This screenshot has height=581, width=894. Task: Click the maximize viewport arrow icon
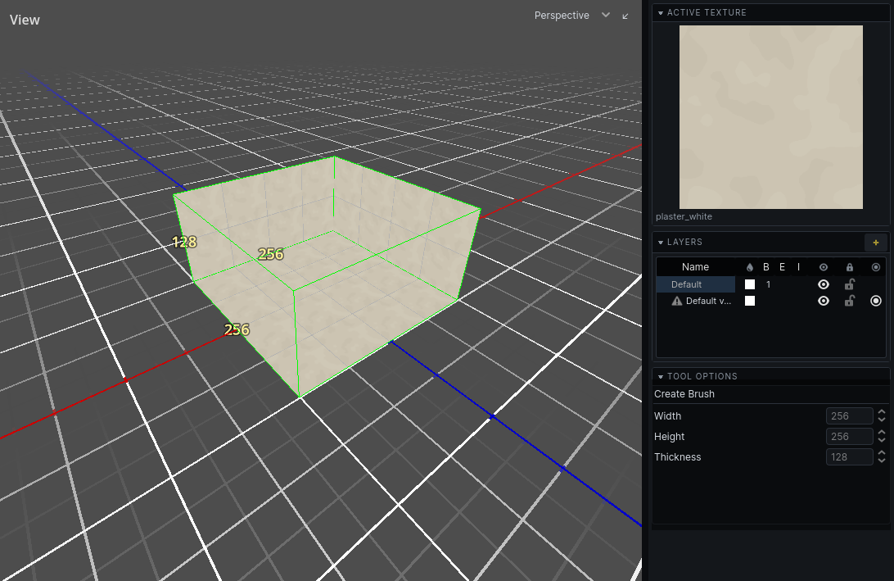[625, 16]
